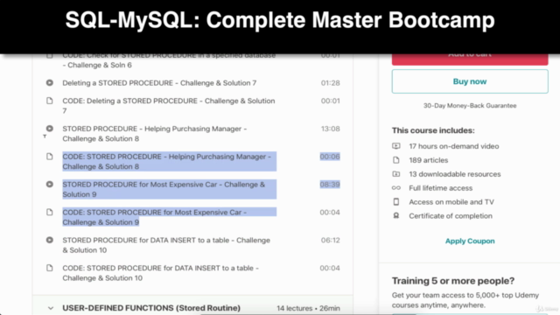Click the 189 articles text
Screen dimensions: 560x315
pyautogui.click(x=428, y=160)
